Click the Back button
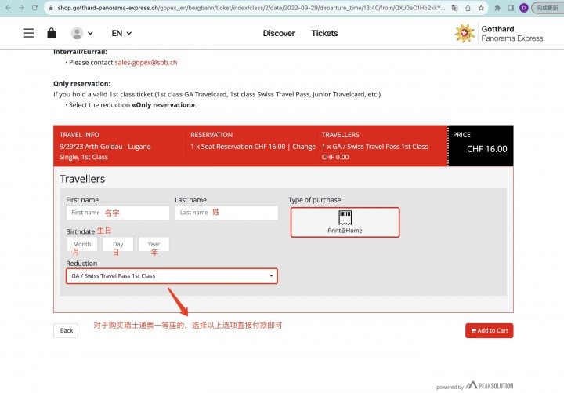Image resolution: width=564 pixels, height=393 pixels. 66,330
